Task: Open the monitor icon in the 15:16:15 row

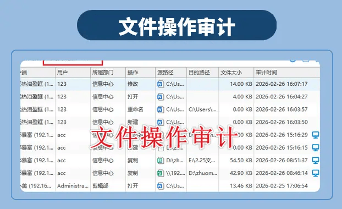Action: [x=316, y=148]
